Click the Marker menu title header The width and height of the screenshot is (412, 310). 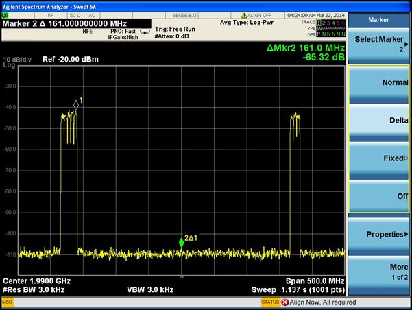pos(378,20)
